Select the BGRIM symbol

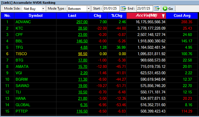click(22, 79)
